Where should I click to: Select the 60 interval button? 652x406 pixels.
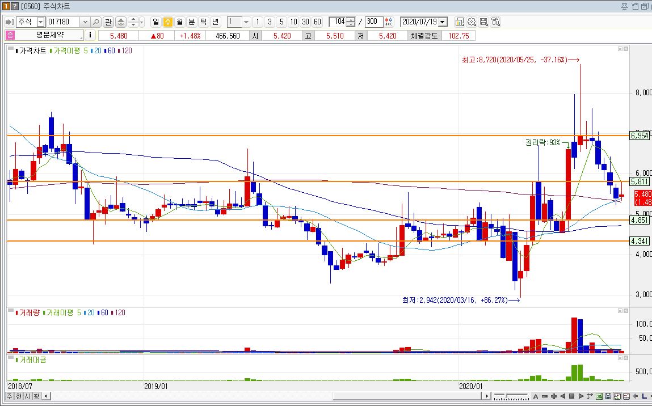[x=318, y=22]
